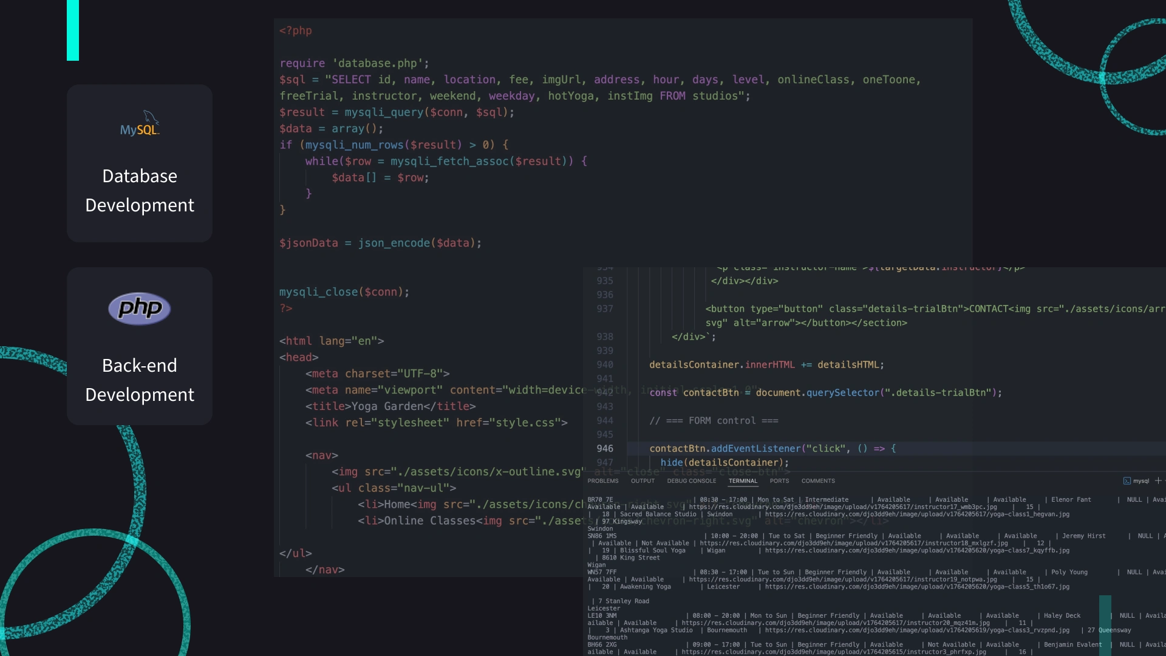1166x656 pixels.
Task: Open the PORTS tab
Action: pos(779,481)
